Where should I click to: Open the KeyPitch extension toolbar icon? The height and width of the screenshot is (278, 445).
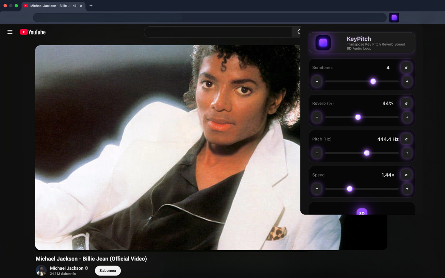[394, 18]
